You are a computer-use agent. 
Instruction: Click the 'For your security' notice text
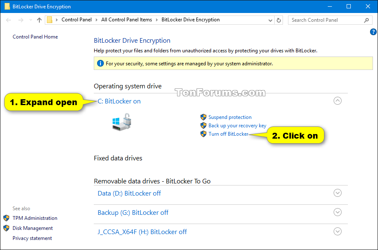click(x=189, y=64)
